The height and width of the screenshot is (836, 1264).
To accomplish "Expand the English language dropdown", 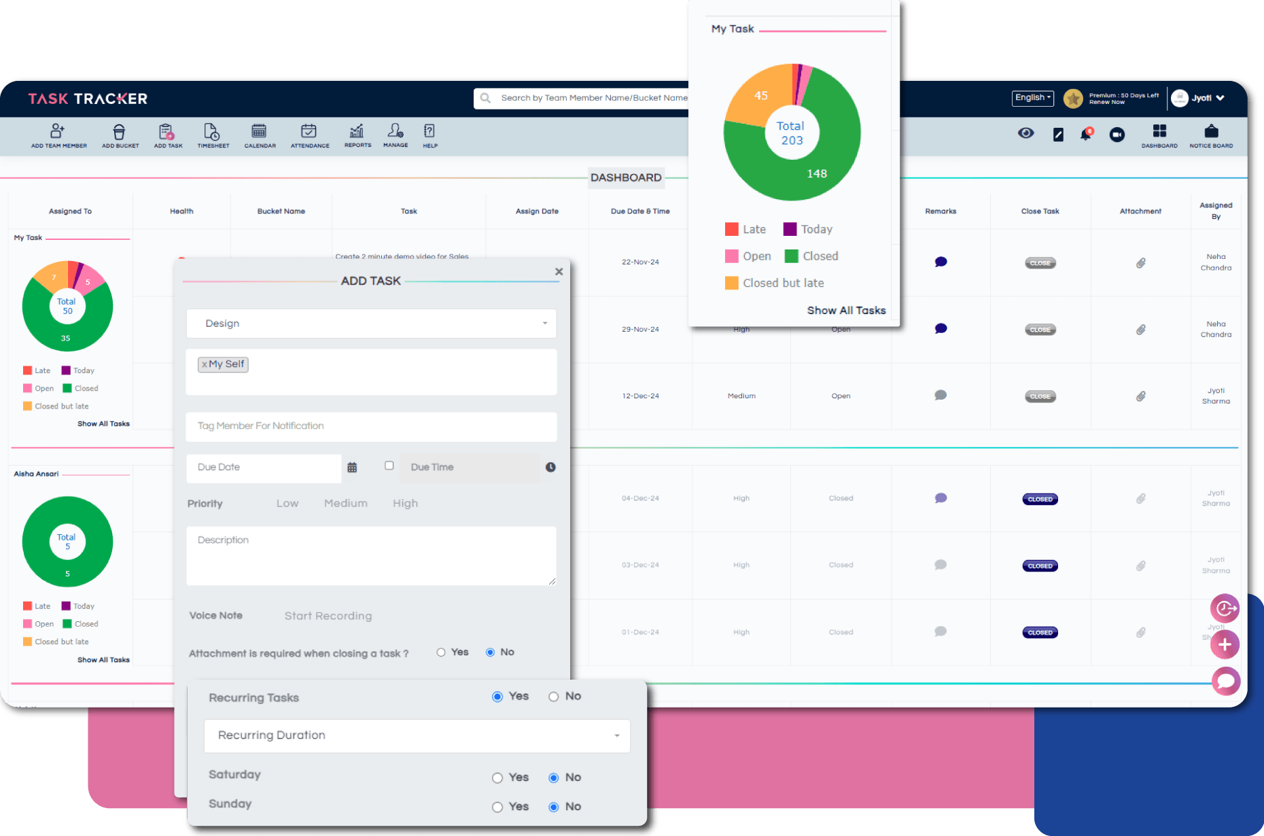I will click(1032, 98).
